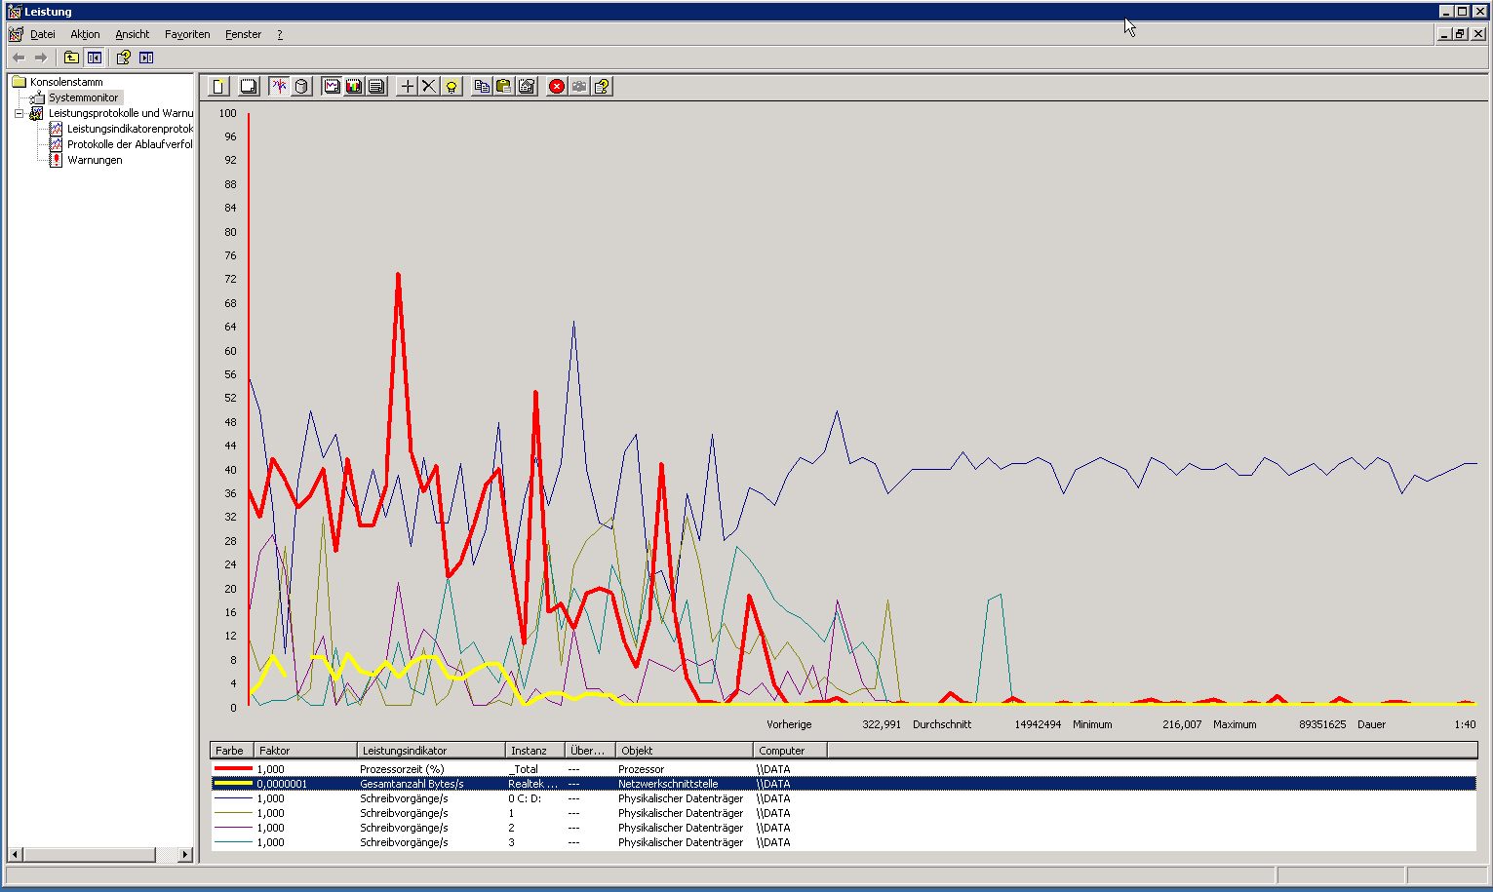Freeze the display with the red stop icon
Image resolution: width=1493 pixels, height=892 pixels.
tap(556, 86)
